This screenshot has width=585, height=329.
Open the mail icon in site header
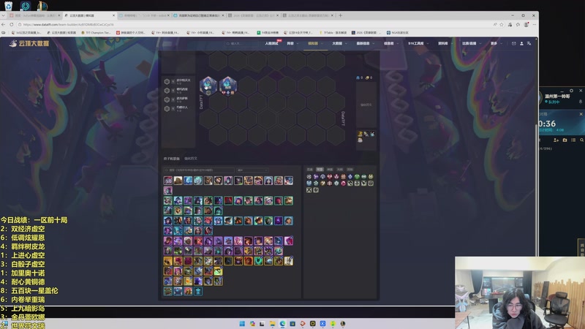click(514, 44)
